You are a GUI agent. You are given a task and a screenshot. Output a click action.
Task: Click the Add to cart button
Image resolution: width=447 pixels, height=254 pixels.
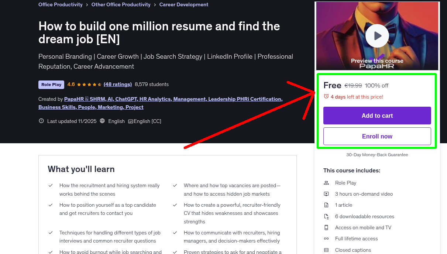tap(377, 115)
